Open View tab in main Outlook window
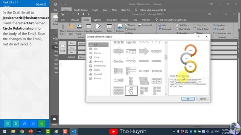 (105, 10)
